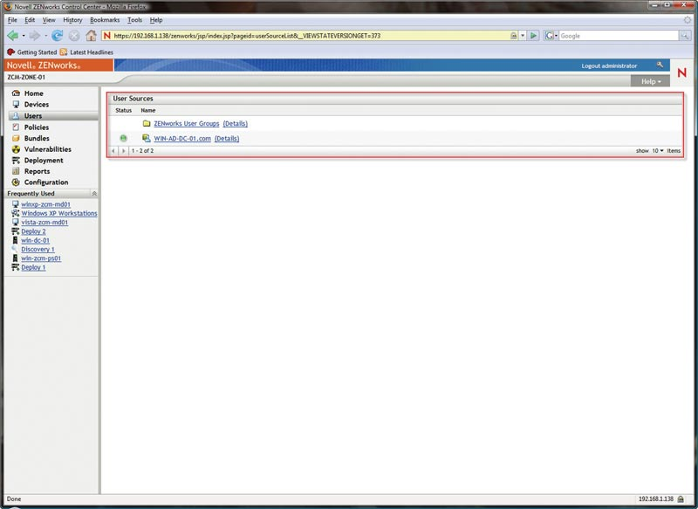Open the History menu
698x509 pixels.
click(72, 20)
